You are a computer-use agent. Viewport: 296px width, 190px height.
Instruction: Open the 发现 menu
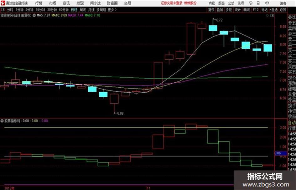point(80,3)
